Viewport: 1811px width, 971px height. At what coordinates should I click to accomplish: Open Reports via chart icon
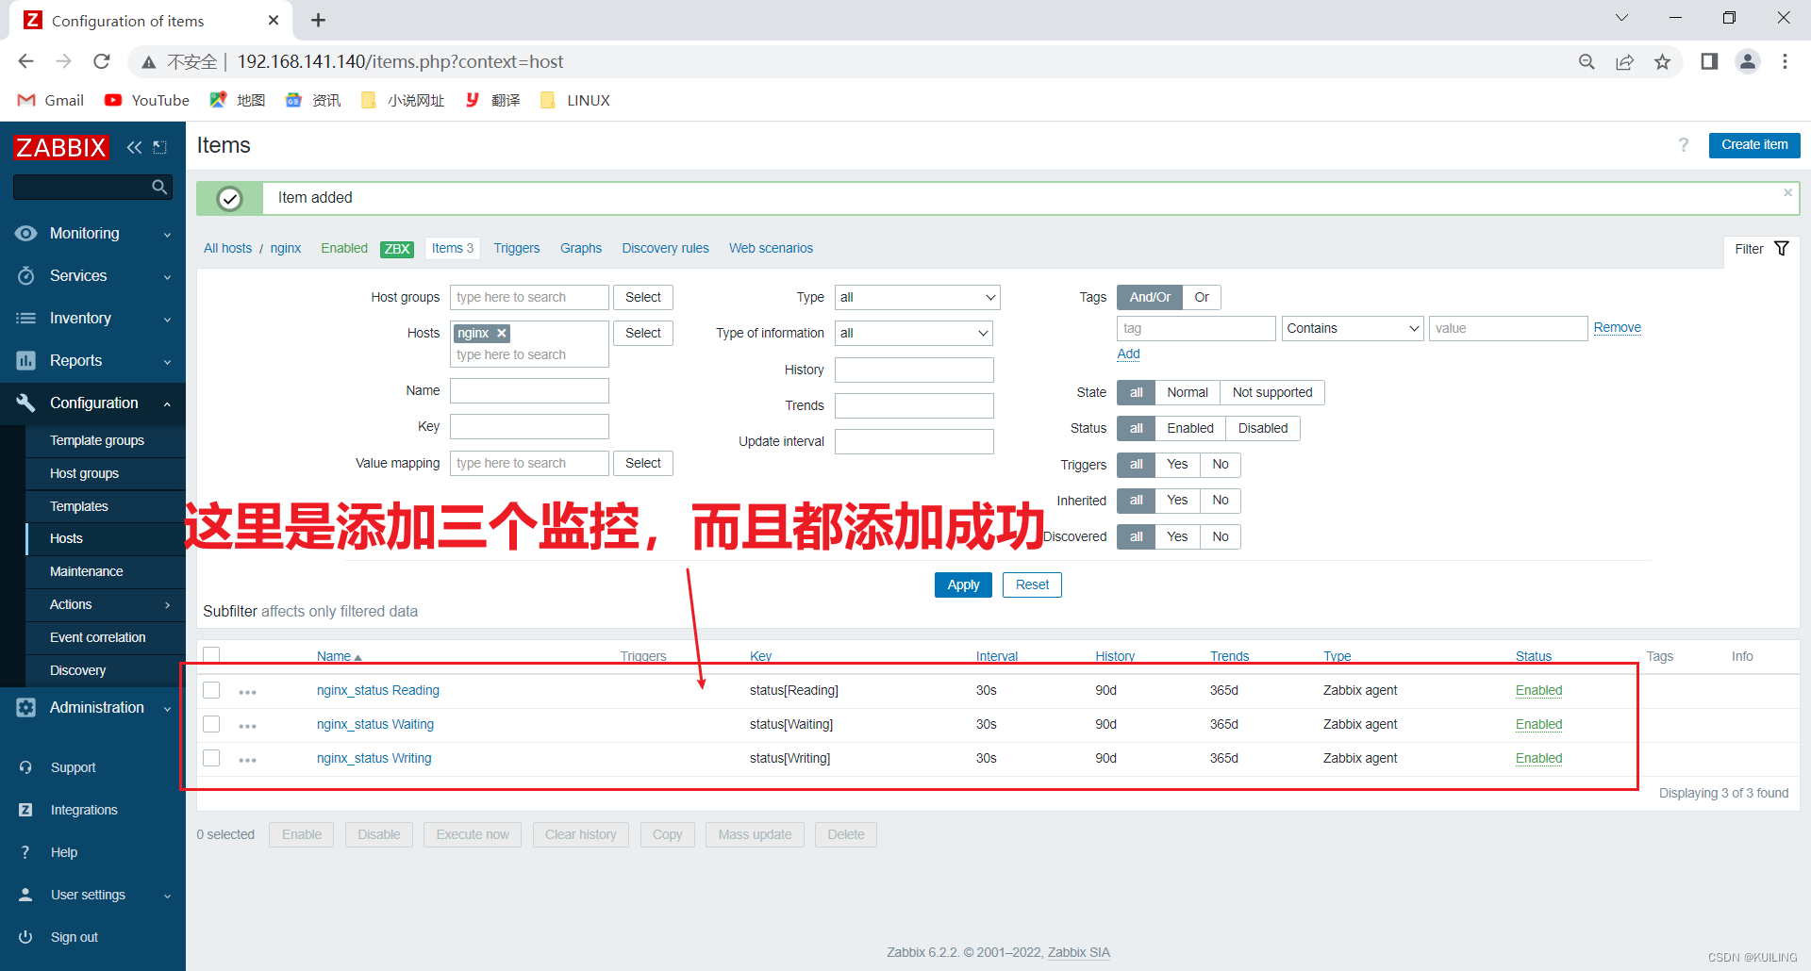pyautogui.click(x=26, y=360)
